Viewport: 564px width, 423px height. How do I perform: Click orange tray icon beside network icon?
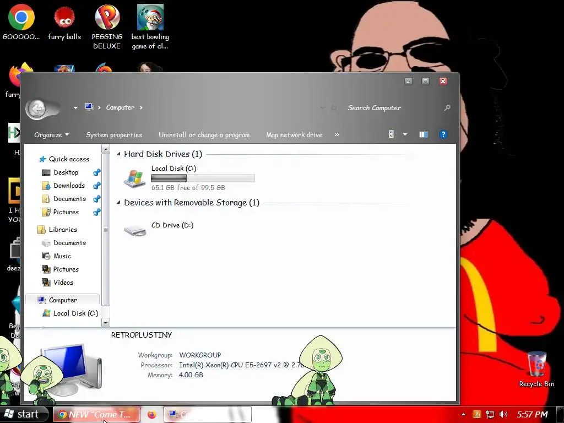[477, 414]
